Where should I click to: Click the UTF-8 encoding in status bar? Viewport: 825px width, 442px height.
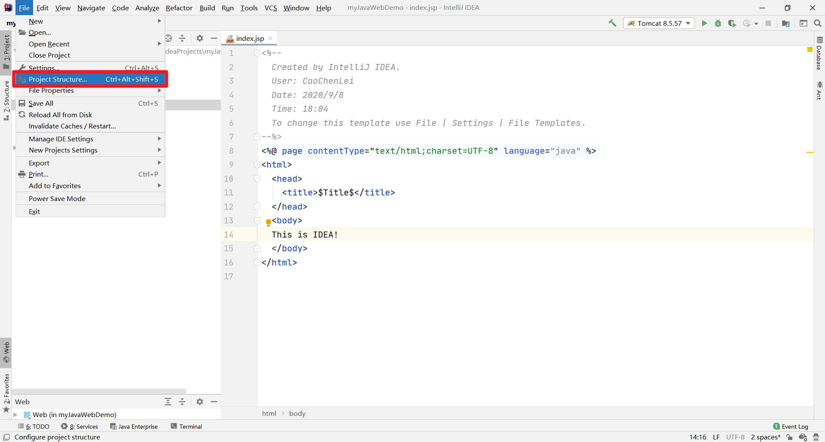[x=735, y=437]
